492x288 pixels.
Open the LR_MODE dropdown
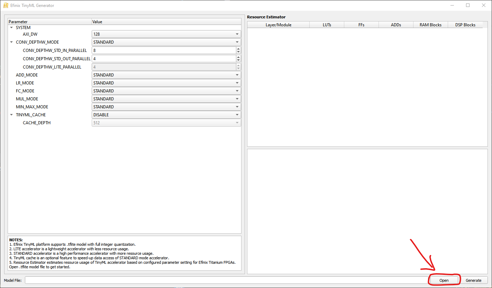pos(166,83)
